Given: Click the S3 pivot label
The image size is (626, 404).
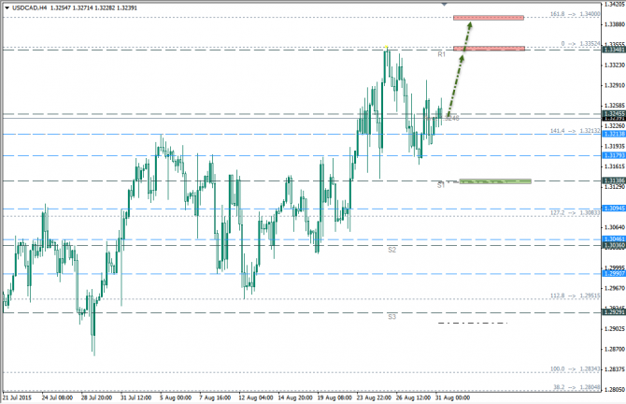Looking at the screenshot, I should point(391,316).
